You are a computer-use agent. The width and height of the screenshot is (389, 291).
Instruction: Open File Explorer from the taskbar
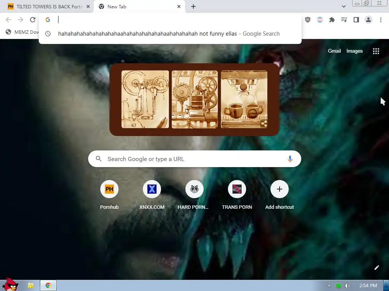(31, 286)
